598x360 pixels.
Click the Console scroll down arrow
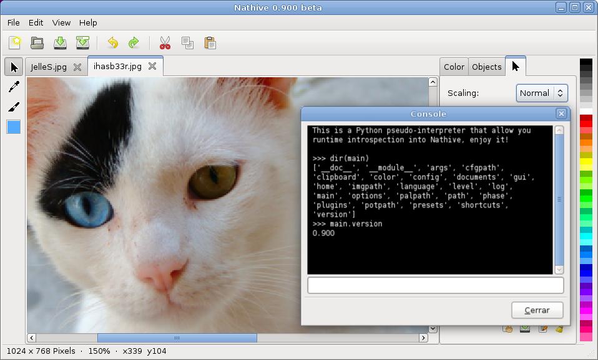(x=559, y=270)
